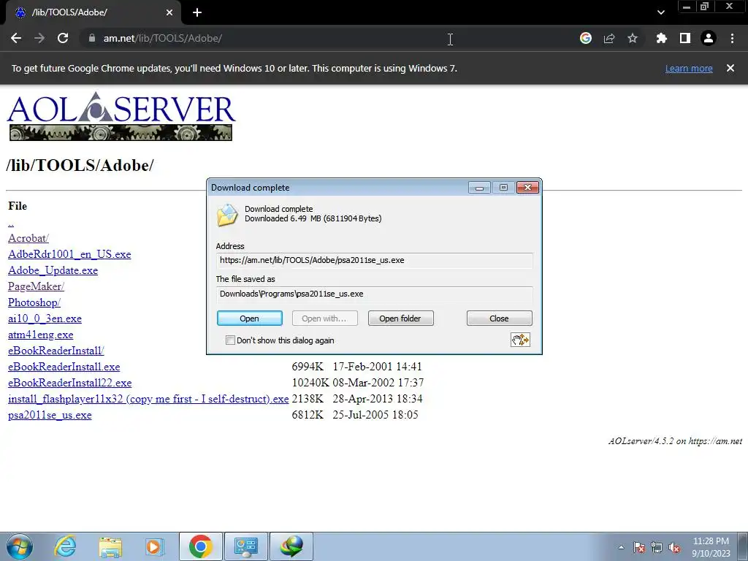
Task: Open the Acrobat/ folder link
Action: 28,238
